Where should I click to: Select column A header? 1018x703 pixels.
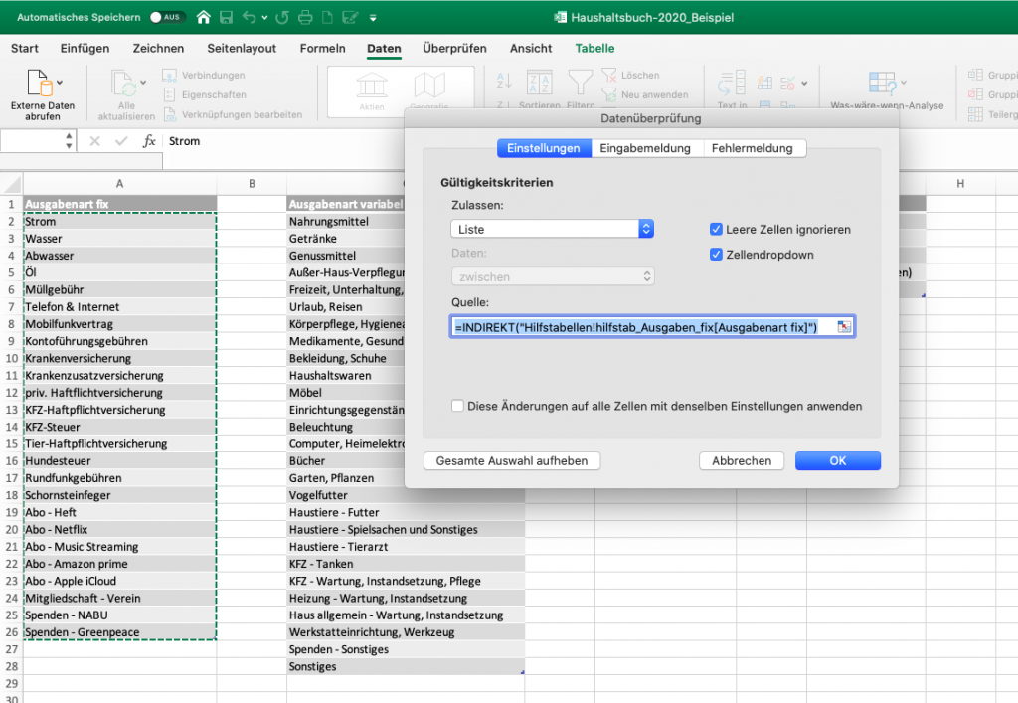click(x=119, y=184)
